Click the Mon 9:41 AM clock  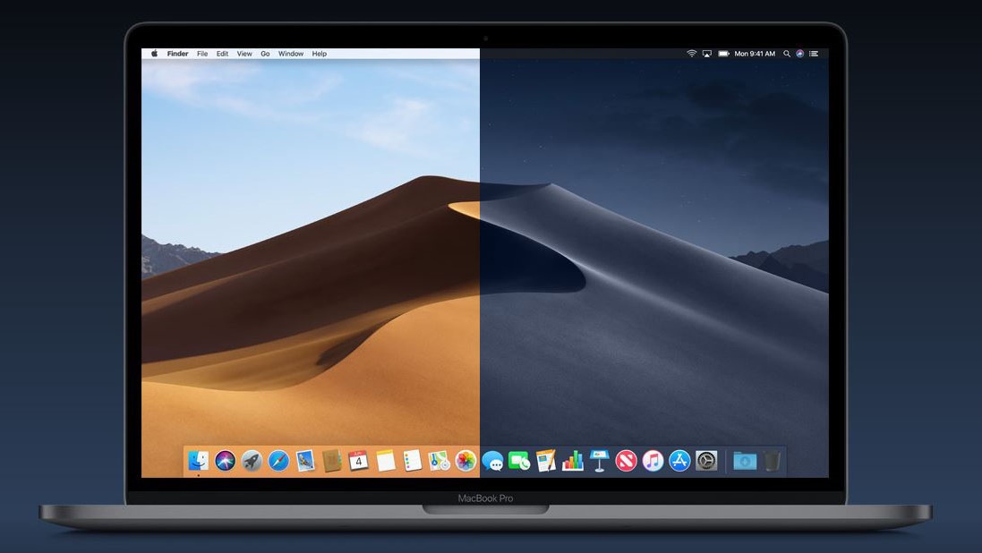coord(755,54)
